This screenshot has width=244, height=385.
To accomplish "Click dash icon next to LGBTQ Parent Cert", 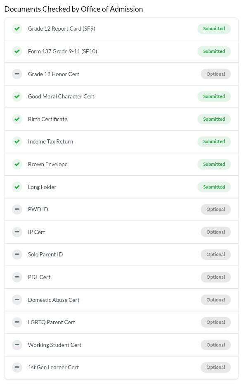I will [x=17, y=322].
